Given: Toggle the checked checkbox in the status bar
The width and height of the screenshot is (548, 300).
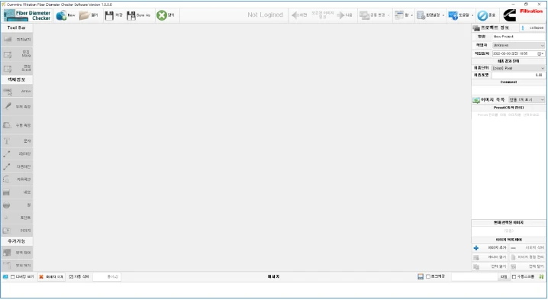Looking at the screenshot, I should (x=71, y=276).
